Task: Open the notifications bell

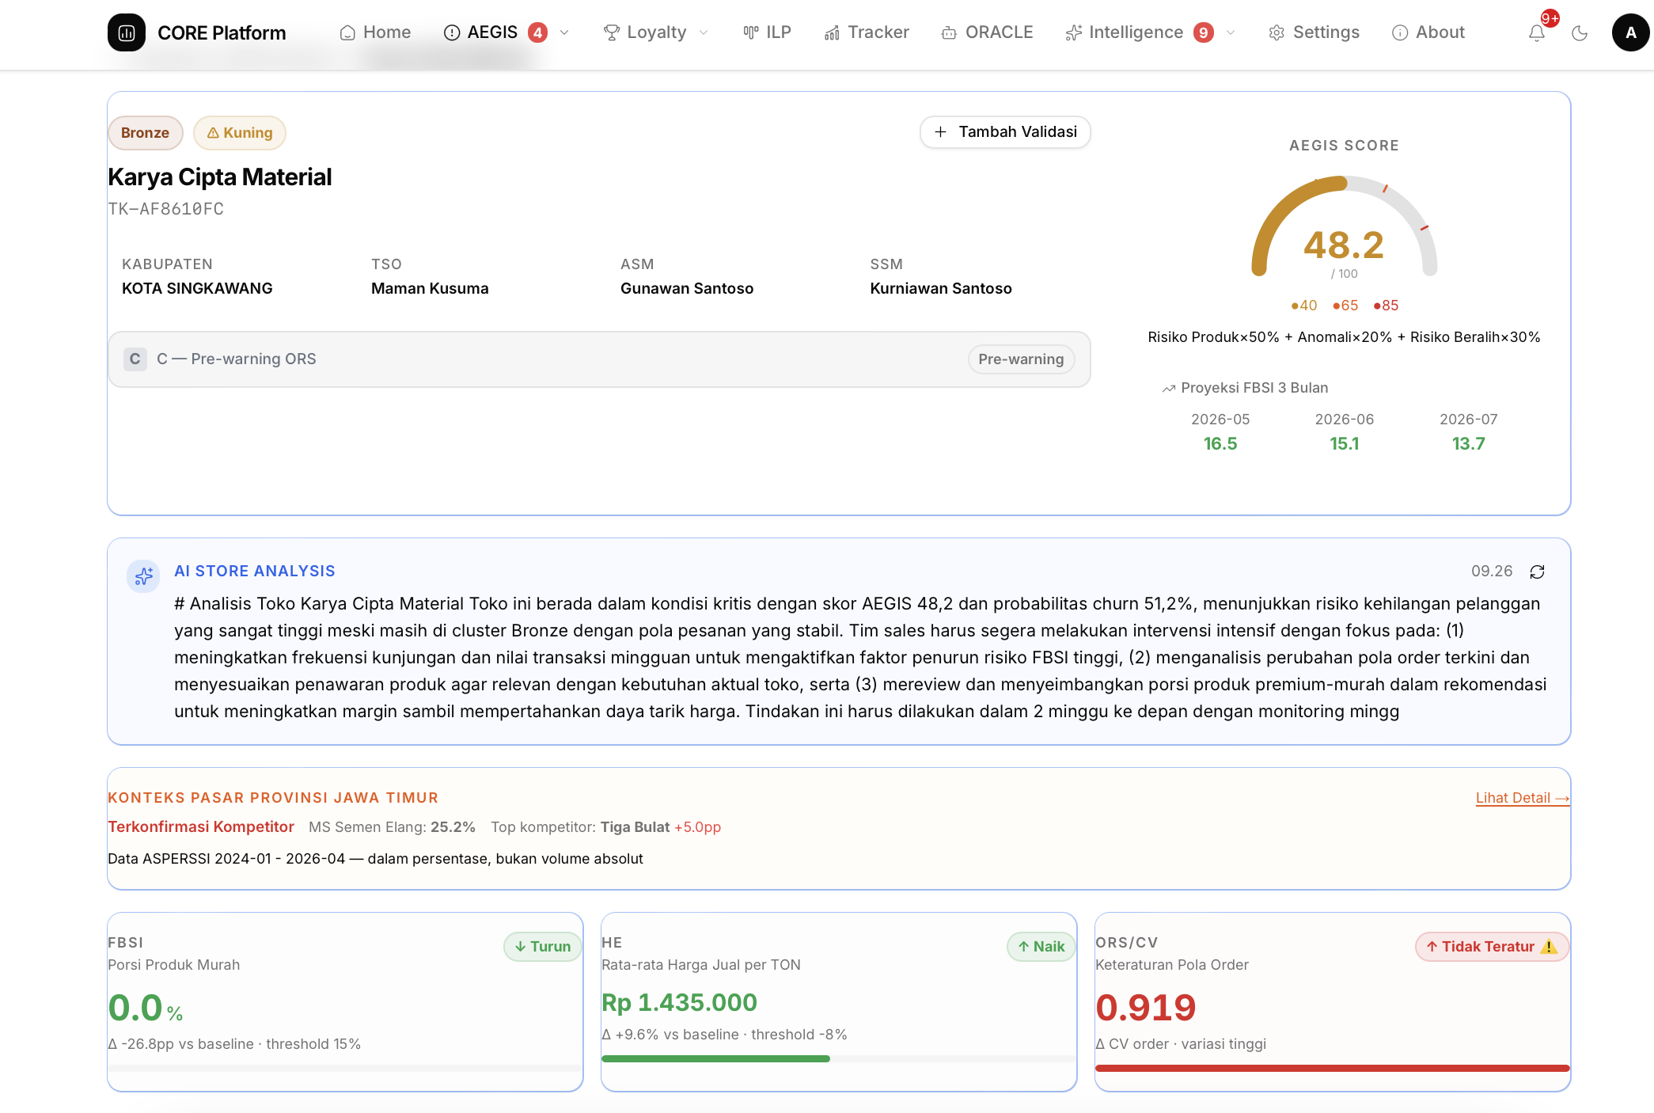Action: tap(1537, 32)
